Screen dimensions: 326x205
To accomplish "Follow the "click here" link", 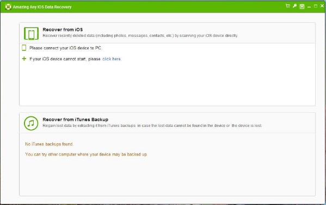I will 112,59.
